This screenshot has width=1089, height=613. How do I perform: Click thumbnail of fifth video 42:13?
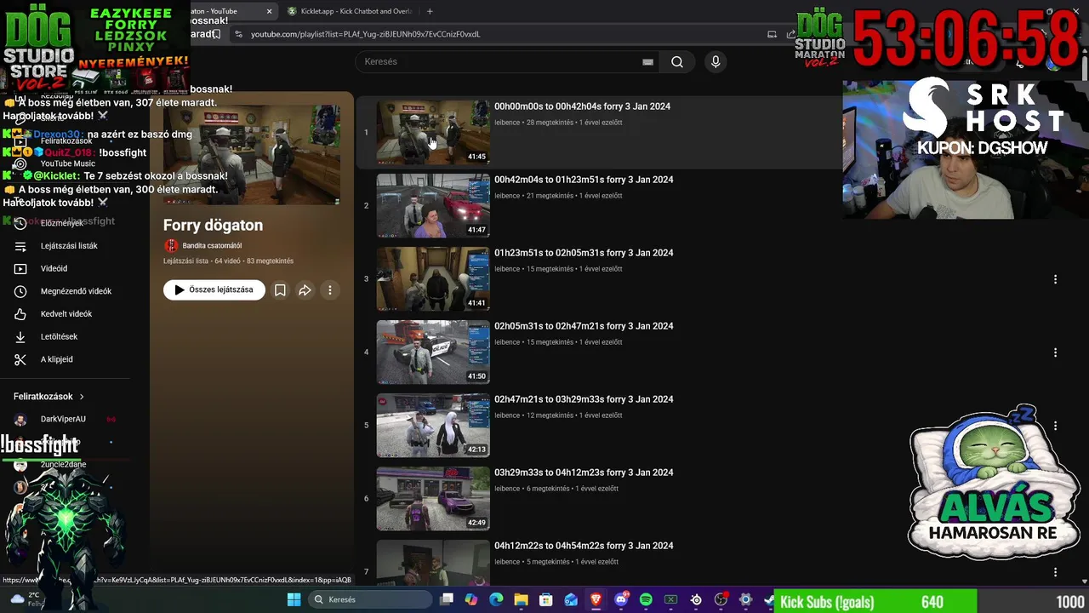click(433, 425)
